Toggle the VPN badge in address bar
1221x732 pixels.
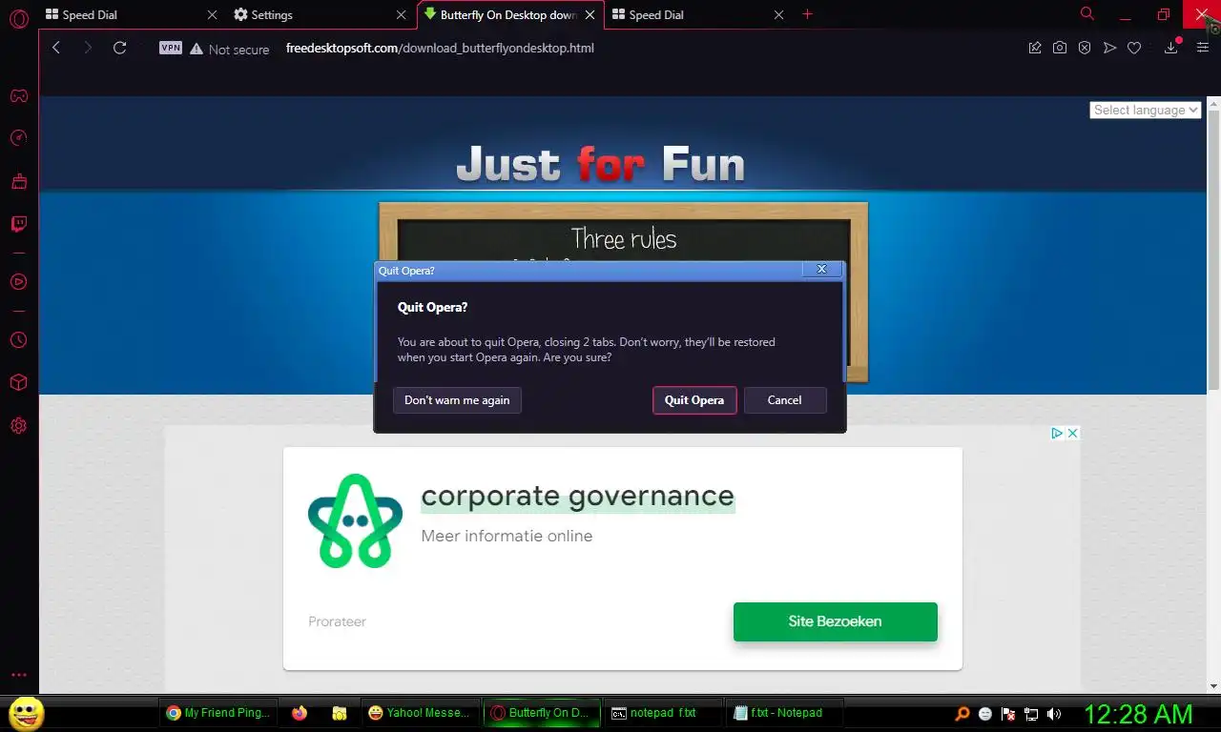click(171, 48)
